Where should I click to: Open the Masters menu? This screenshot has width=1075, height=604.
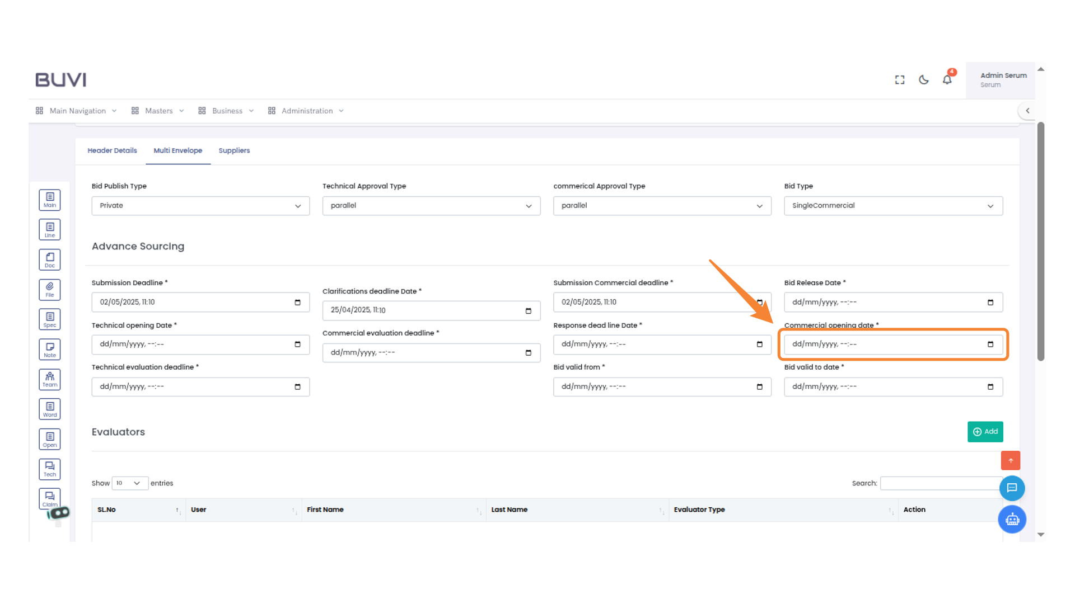coord(158,111)
